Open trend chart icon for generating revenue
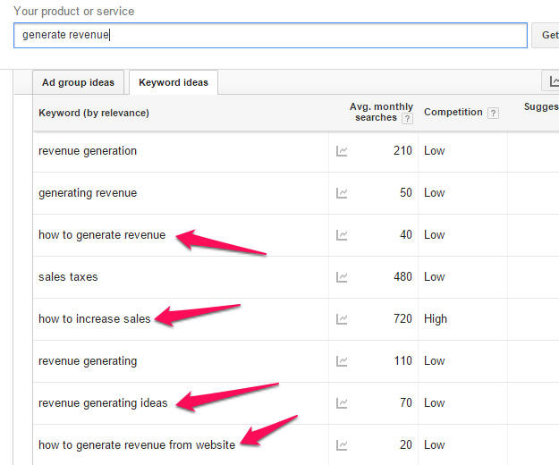Viewport: 559px width, 465px height. coord(342,193)
